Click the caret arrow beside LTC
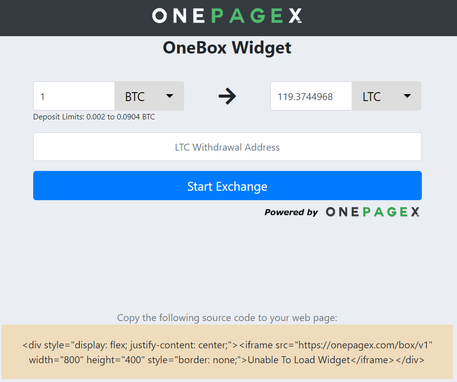Viewport: 457px width, 382px height. pyautogui.click(x=407, y=96)
